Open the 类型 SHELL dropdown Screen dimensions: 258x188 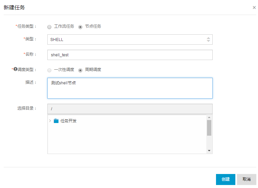tap(130, 39)
